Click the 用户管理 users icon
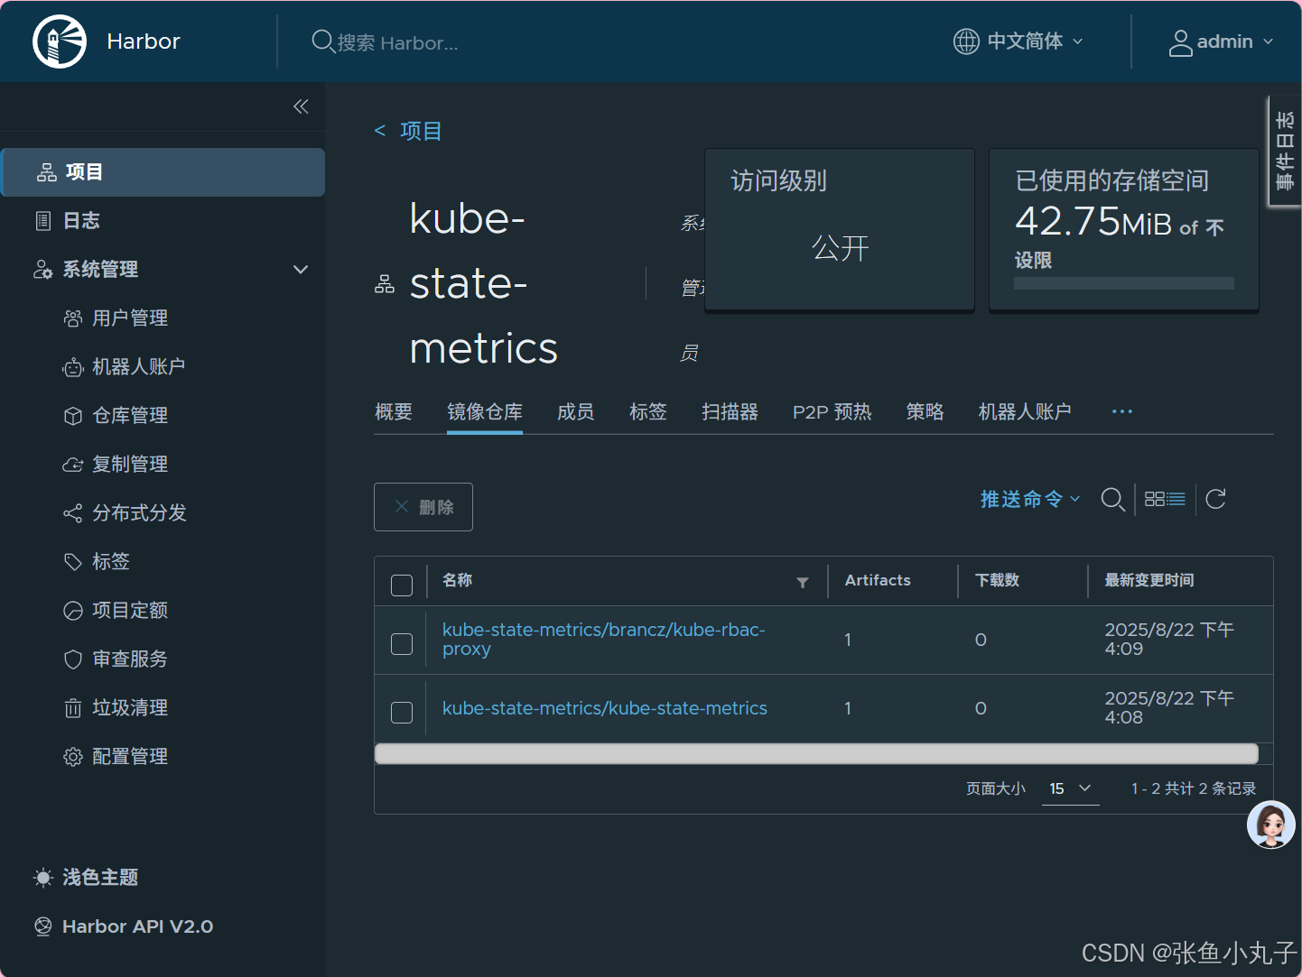This screenshot has width=1302, height=977. 73,318
